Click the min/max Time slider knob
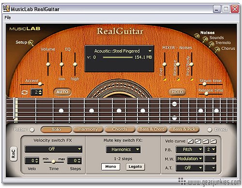This screenshot has height=188, width=242. tap(54, 161)
